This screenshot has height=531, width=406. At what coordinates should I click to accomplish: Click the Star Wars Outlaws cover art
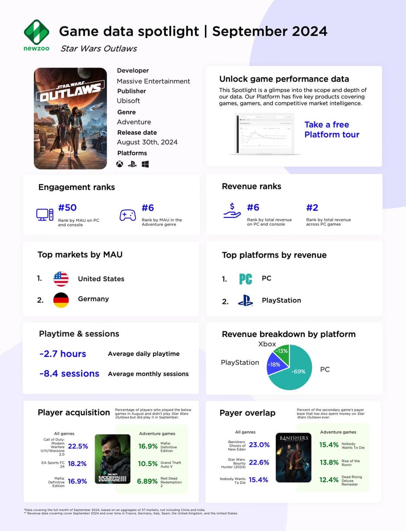point(70,119)
